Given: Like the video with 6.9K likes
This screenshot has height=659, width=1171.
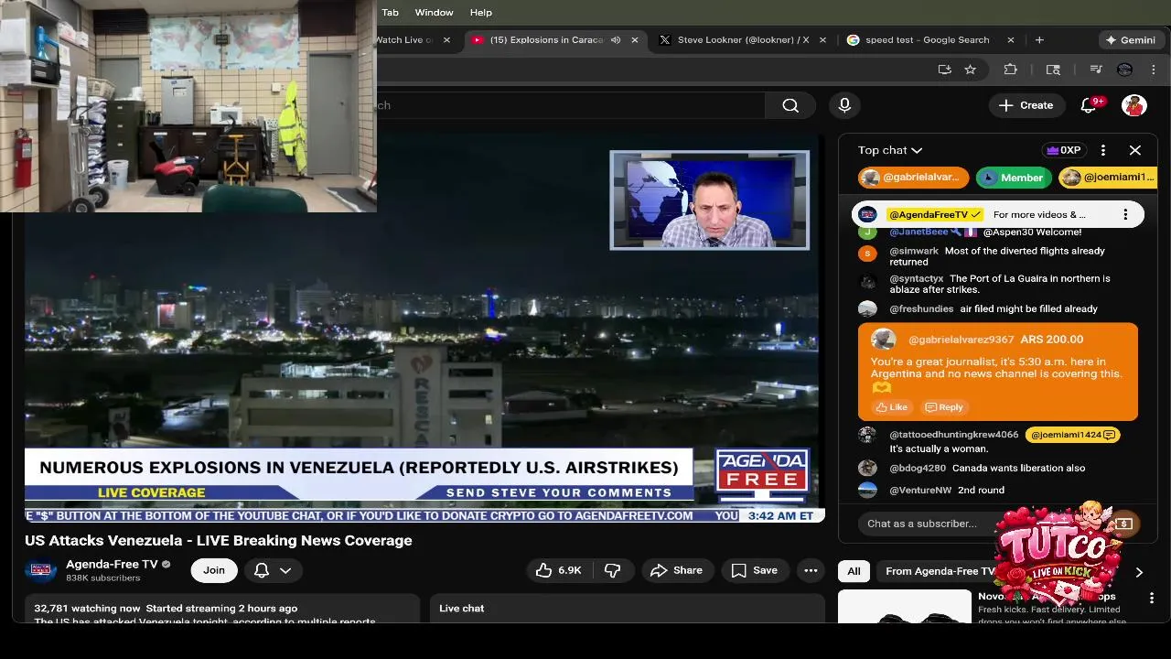Looking at the screenshot, I should (559, 570).
